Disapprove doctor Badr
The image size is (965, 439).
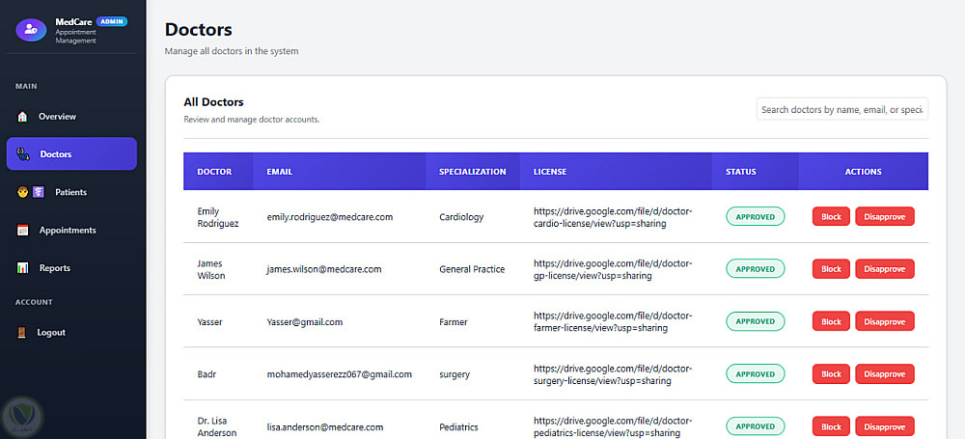(x=884, y=373)
